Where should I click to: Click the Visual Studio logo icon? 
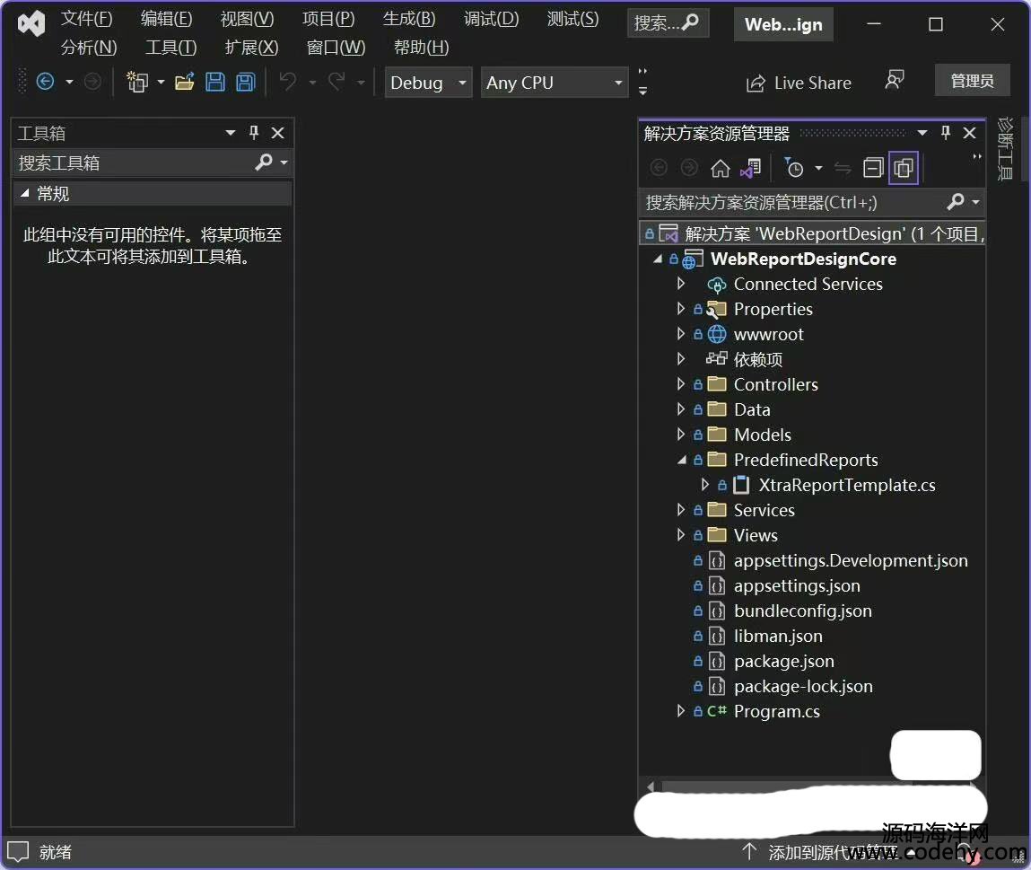(x=31, y=24)
